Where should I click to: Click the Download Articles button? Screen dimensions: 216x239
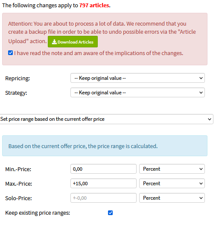(73, 42)
